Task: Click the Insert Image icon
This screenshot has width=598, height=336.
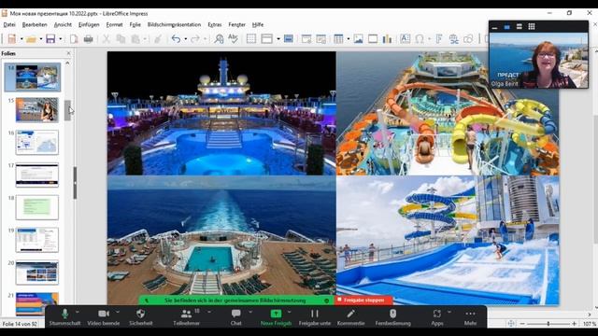Action: point(358,39)
